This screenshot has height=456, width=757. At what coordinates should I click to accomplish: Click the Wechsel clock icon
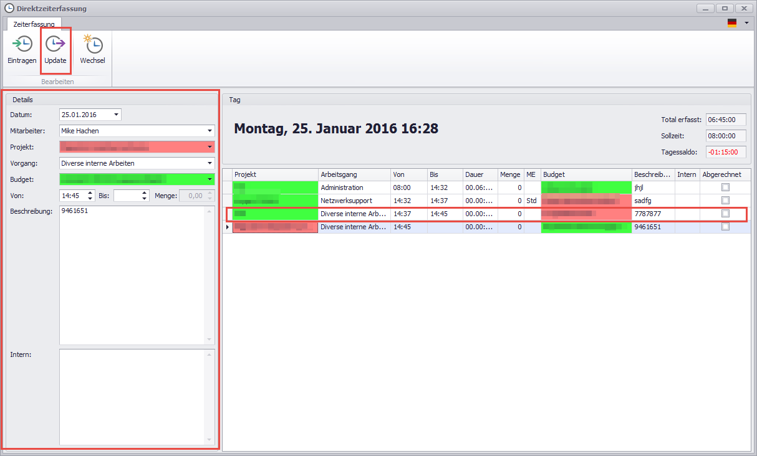coord(92,45)
